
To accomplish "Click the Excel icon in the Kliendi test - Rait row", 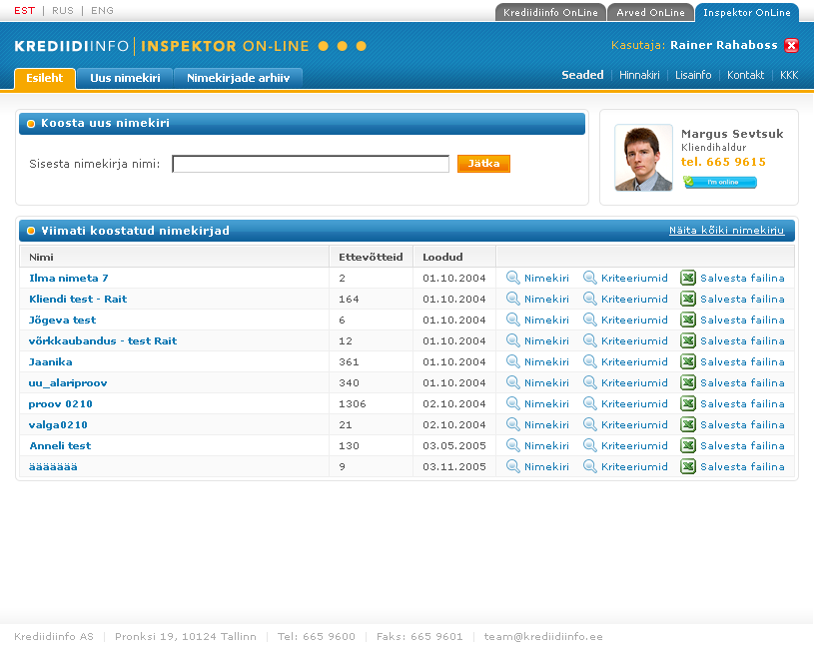I will 688,299.
